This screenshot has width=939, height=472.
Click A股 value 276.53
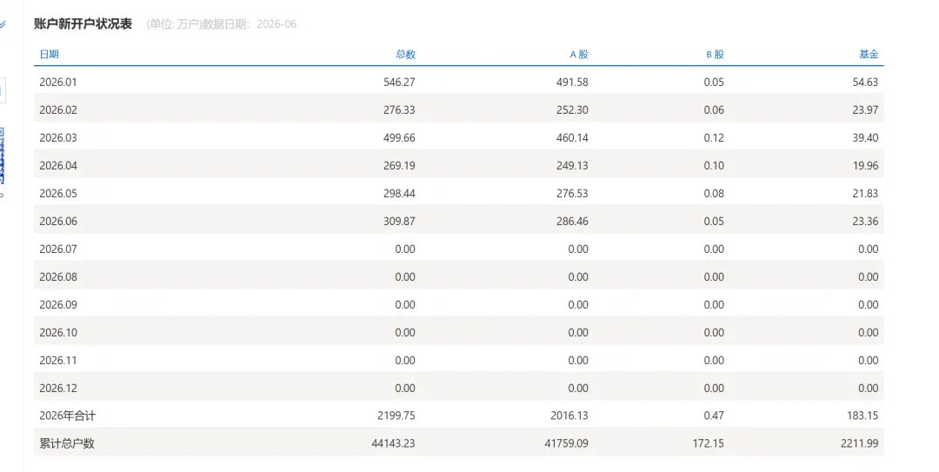[572, 194]
